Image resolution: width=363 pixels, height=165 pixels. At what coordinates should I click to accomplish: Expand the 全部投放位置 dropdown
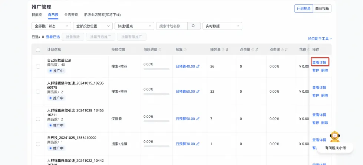point(93,26)
